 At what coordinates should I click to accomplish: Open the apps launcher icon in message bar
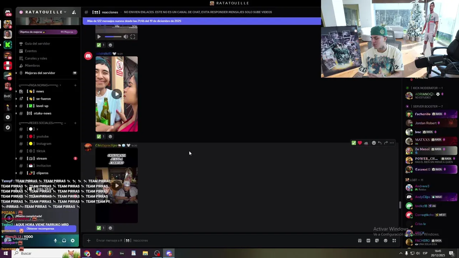point(394,240)
